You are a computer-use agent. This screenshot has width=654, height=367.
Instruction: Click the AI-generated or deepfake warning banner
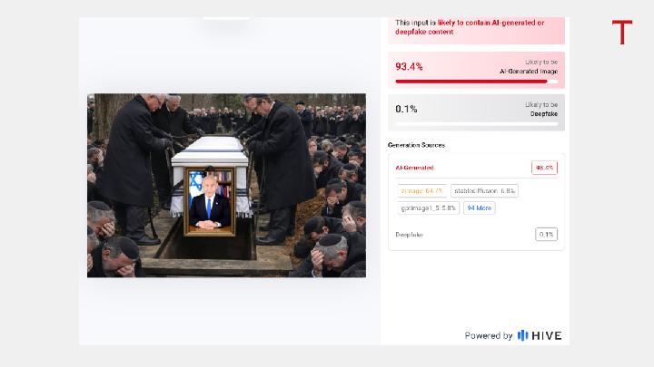coord(476,29)
